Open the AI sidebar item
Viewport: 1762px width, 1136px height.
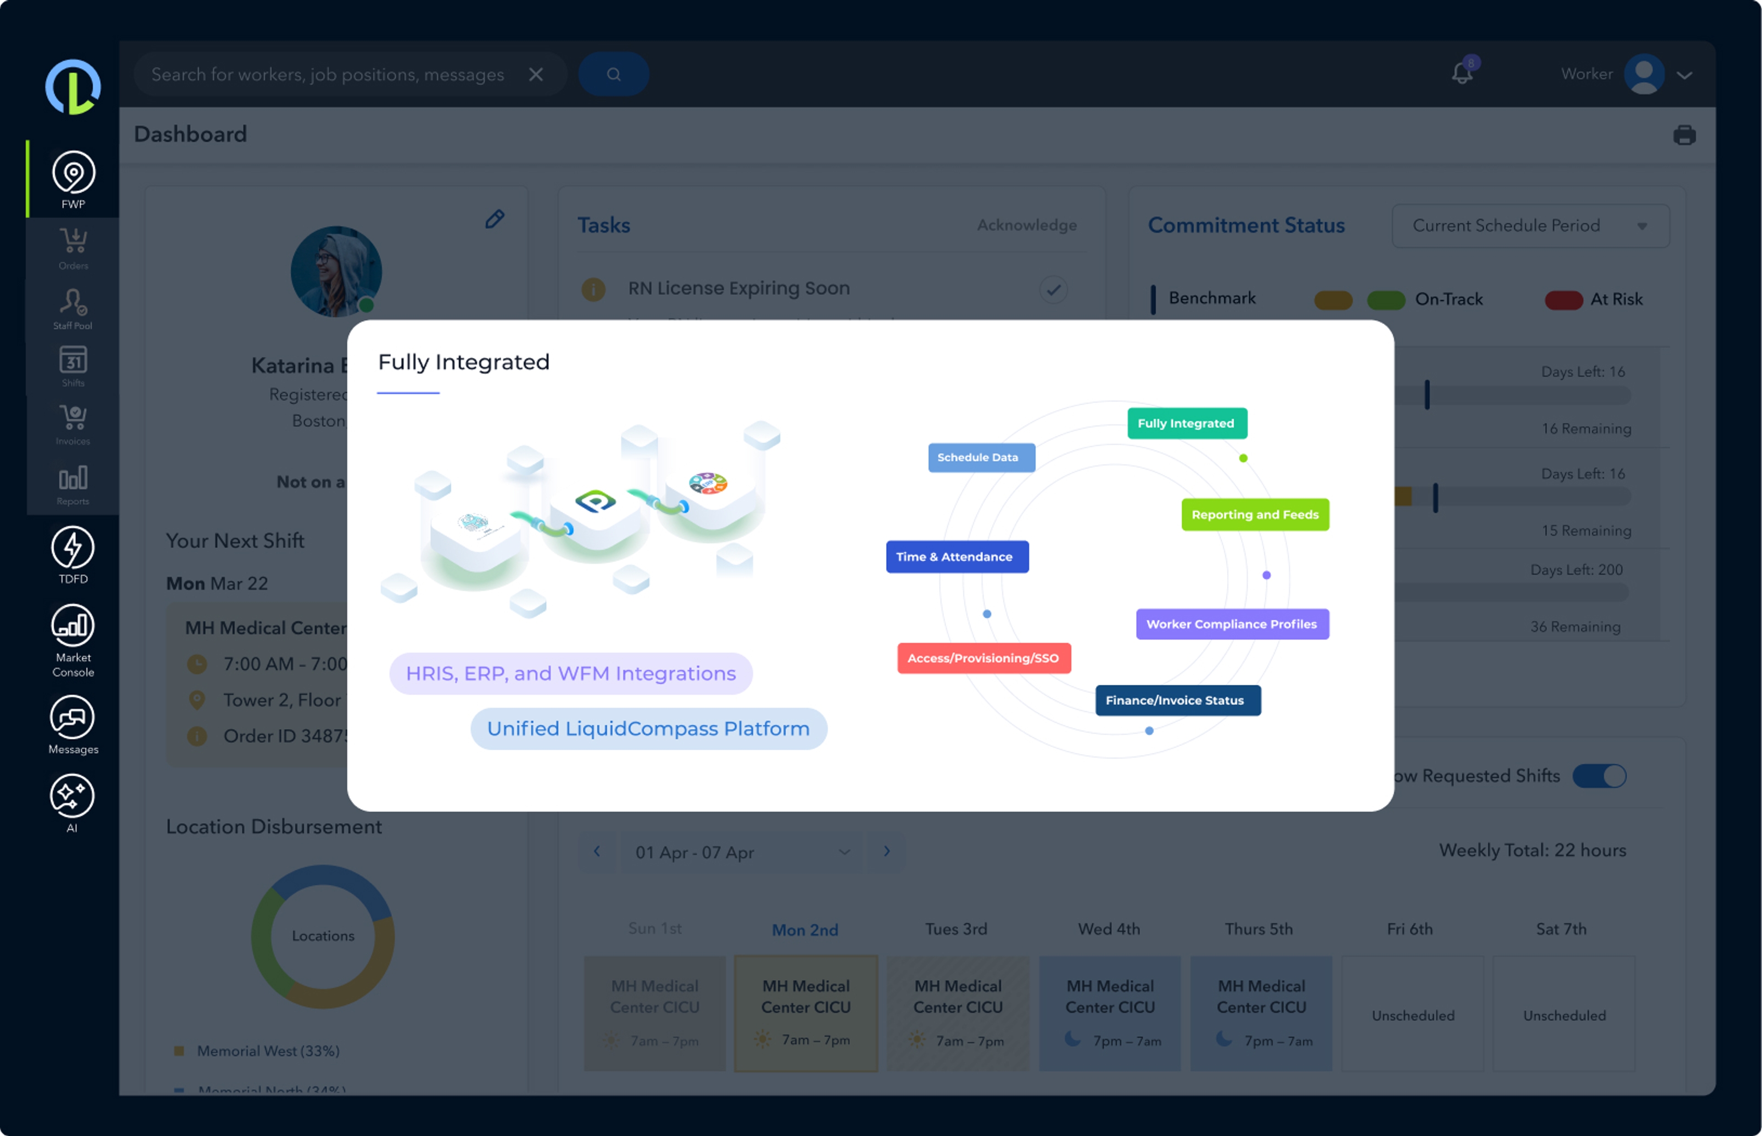tap(72, 804)
